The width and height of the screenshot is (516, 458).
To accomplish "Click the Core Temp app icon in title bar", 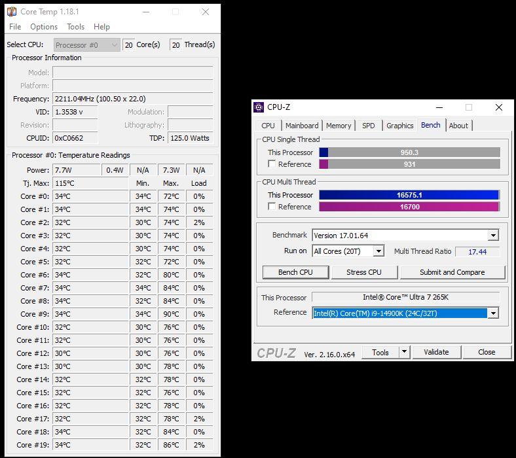I will pos(12,12).
